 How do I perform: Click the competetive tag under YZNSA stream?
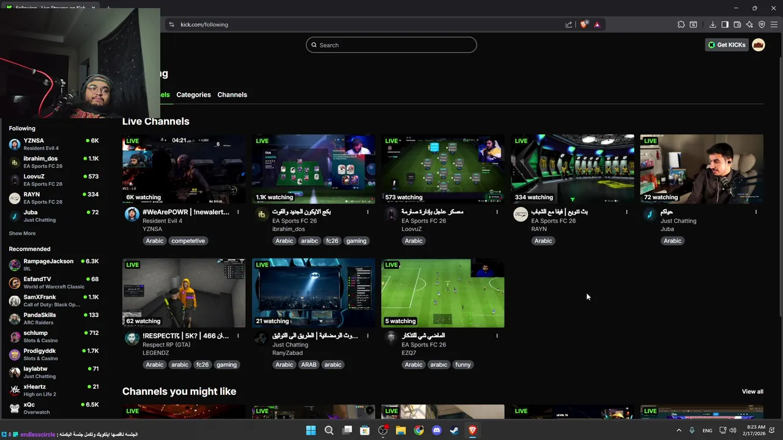(188, 241)
